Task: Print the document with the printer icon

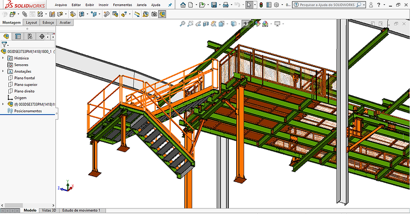Action: (226, 5)
